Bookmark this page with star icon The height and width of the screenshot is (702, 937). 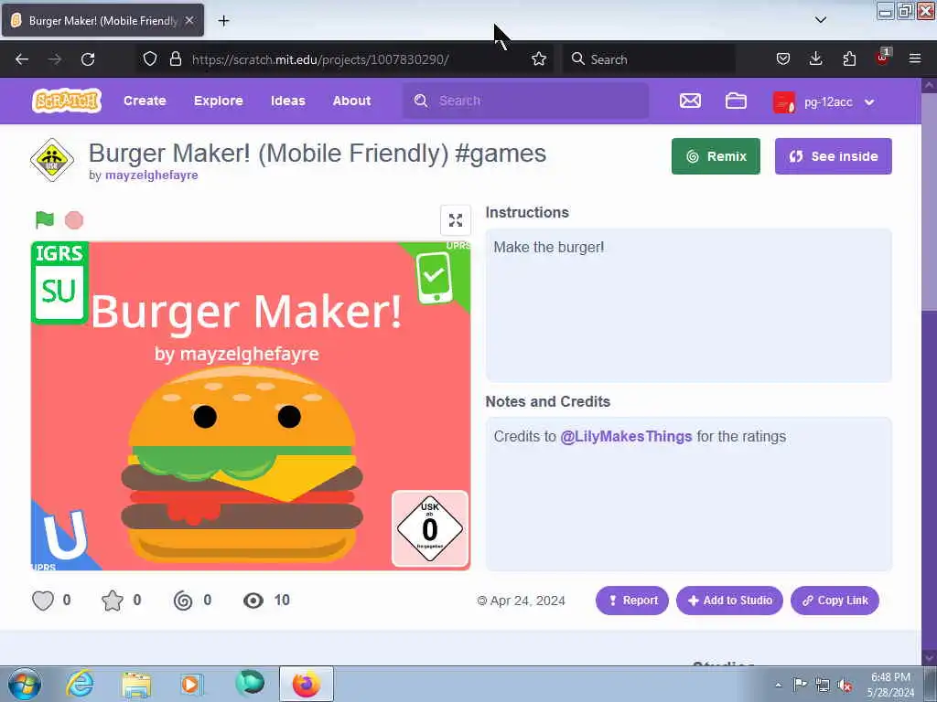click(539, 59)
